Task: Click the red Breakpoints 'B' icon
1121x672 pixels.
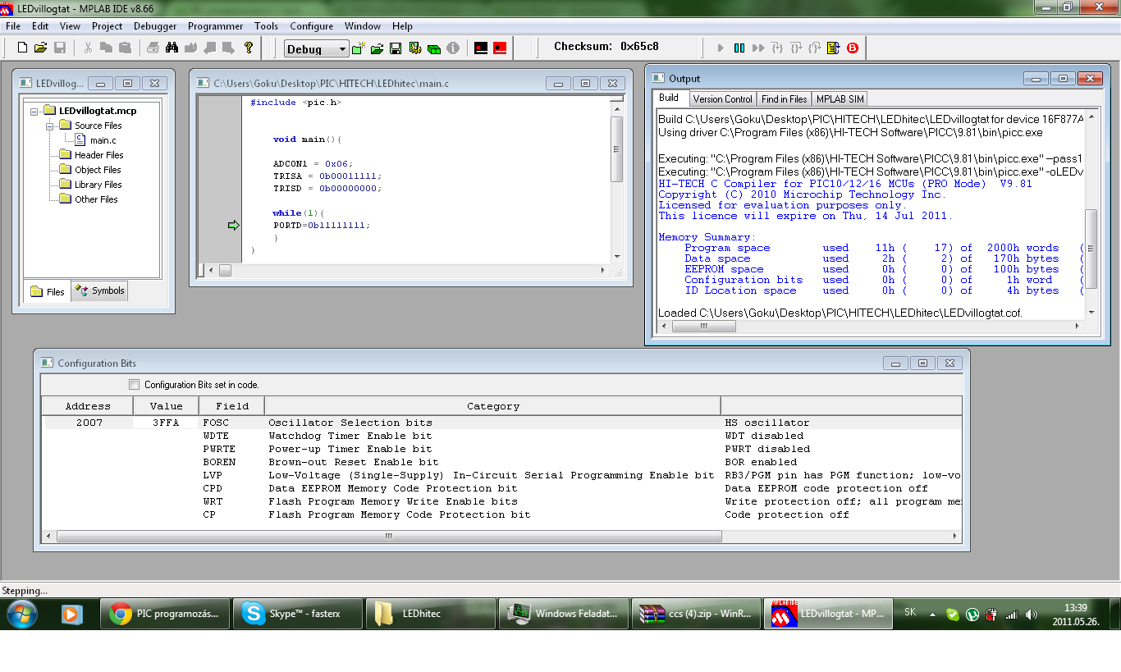Action: (853, 48)
